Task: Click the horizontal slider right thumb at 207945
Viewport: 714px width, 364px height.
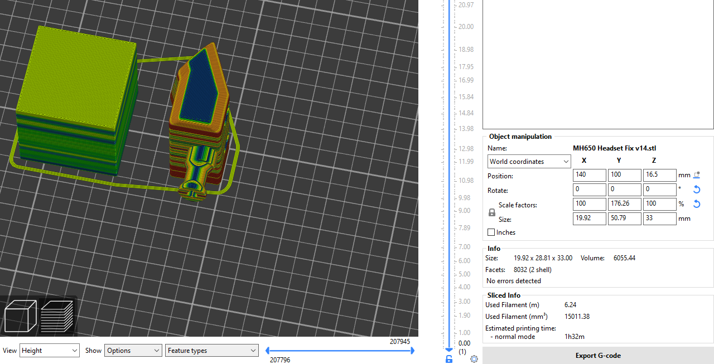Action: 412,351
